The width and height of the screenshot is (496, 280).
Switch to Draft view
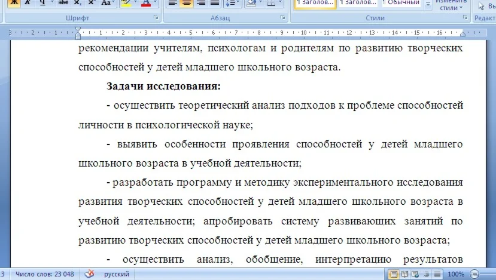tap(437, 274)
